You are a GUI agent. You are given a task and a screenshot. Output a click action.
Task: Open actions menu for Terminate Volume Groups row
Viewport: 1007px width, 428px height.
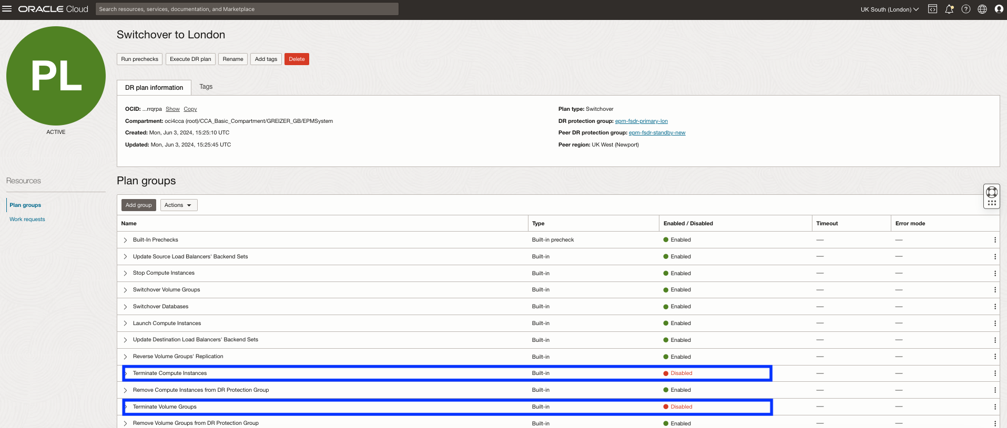tap(995, 407)
